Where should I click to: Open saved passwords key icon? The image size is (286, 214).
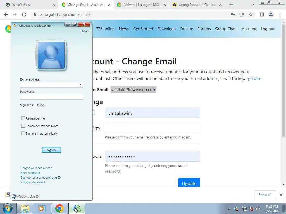pyautogui.click(x=233, y=14)
